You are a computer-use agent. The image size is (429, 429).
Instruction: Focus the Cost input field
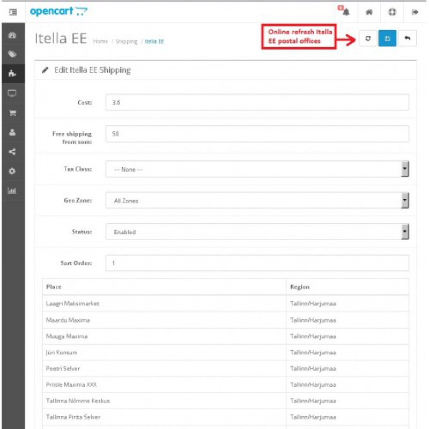click(257, 102)
